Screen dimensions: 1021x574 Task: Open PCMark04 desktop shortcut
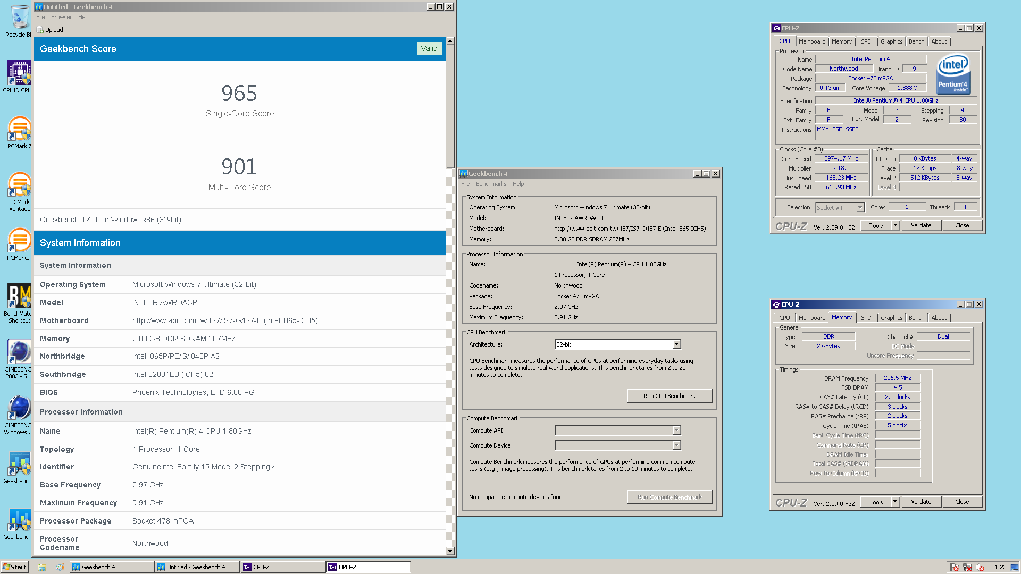19,244
